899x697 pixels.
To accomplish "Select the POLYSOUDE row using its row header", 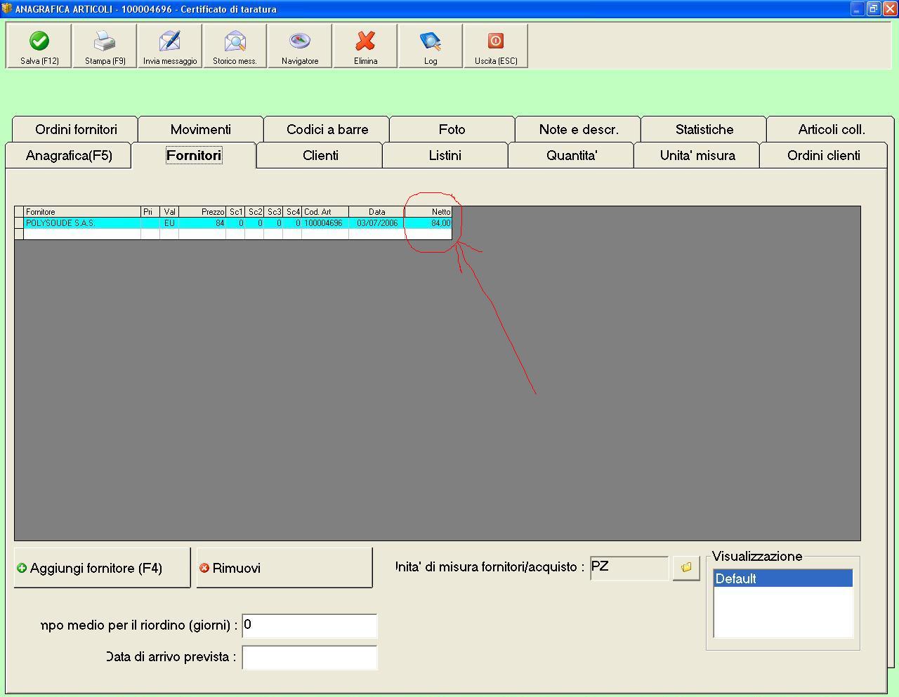I will point(19,223).
